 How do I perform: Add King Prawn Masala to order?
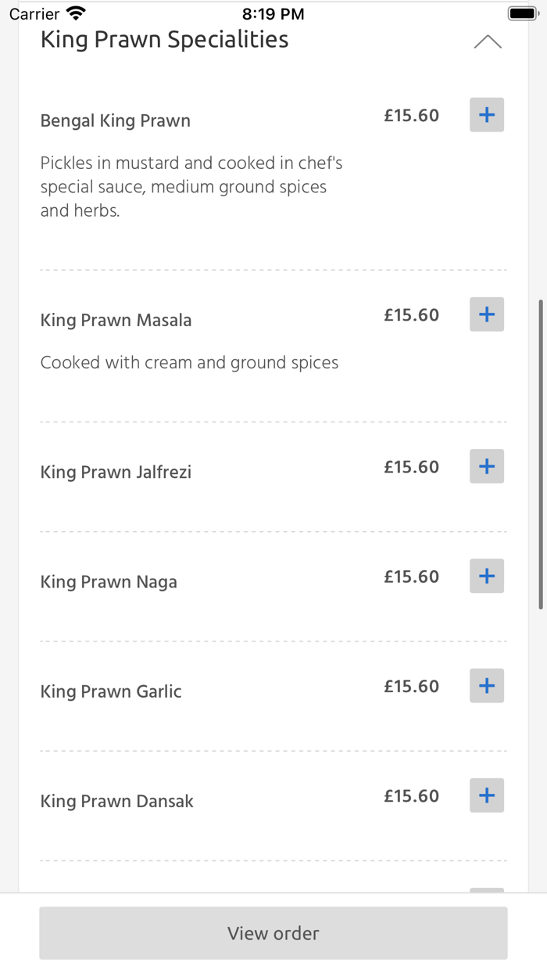click(x=487, y=314)
